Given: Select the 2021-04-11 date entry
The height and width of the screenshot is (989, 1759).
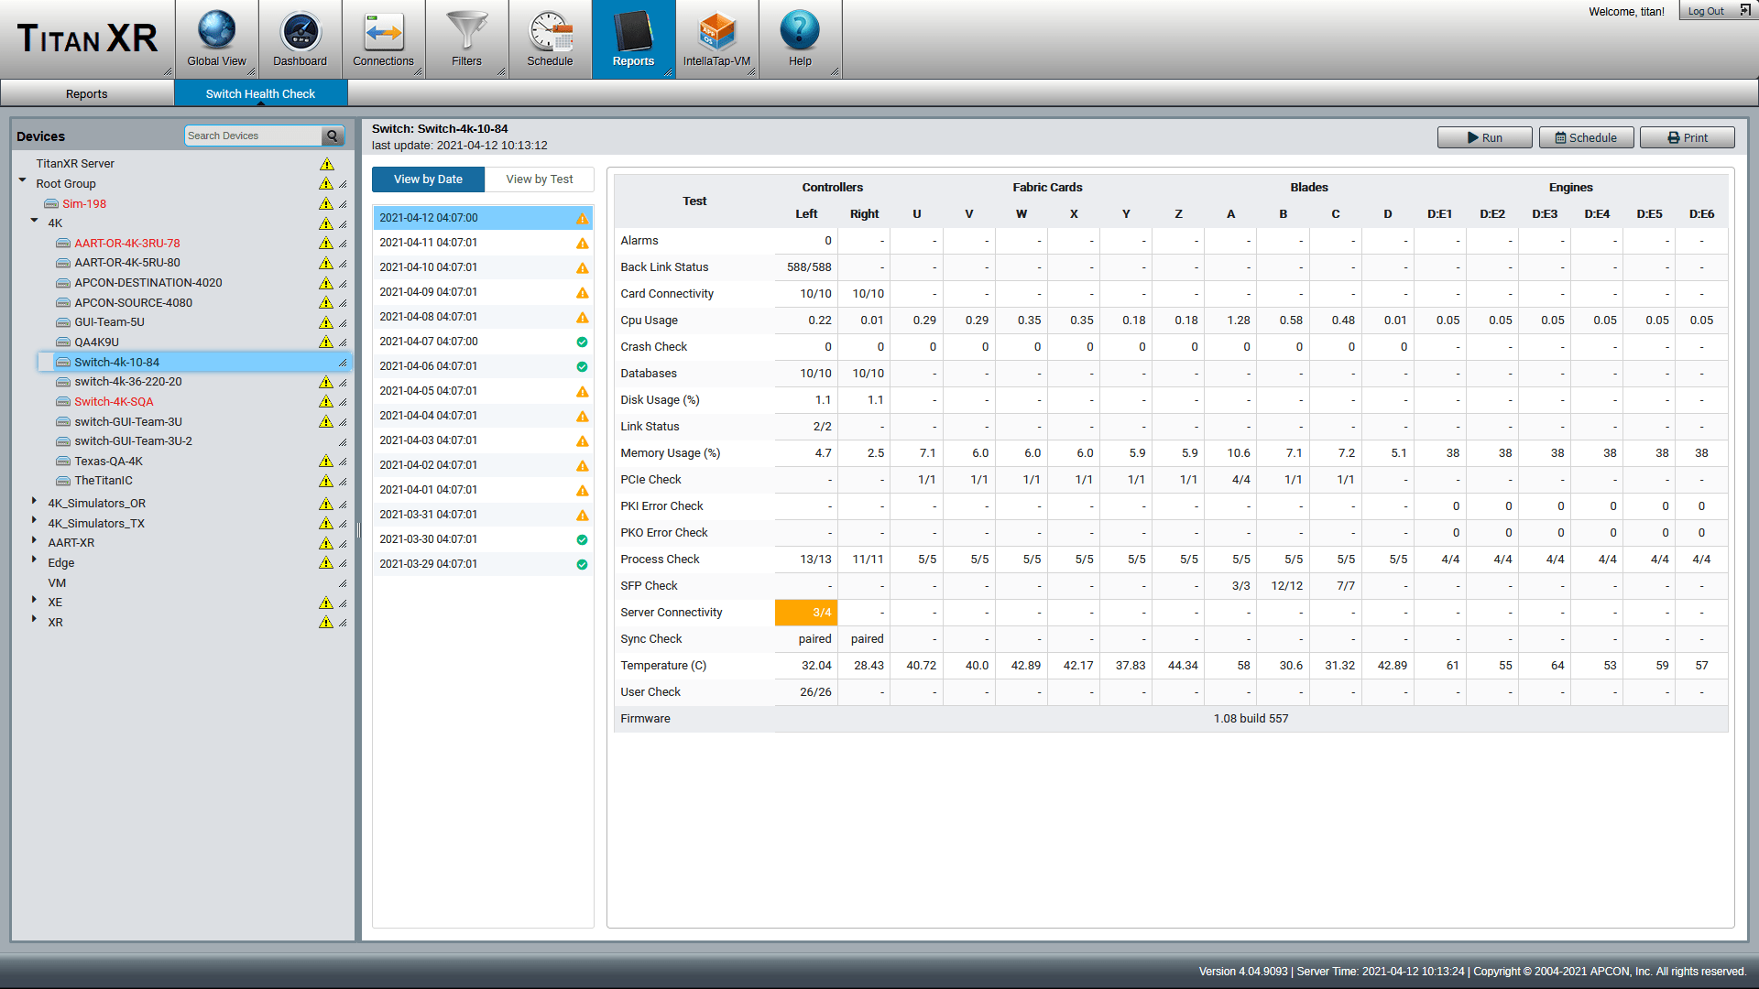Looking at the screenshot, I should point(480,243).
